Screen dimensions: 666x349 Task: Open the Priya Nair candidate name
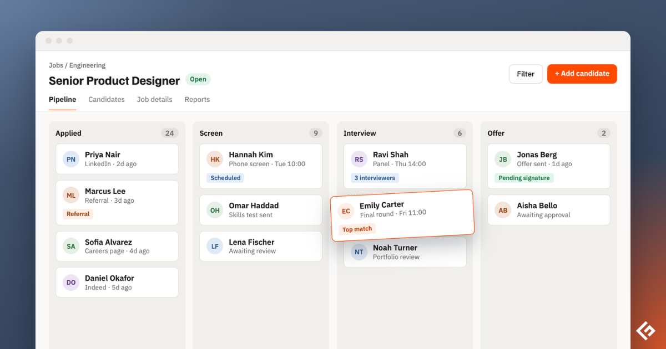click(x=103, y=155)
